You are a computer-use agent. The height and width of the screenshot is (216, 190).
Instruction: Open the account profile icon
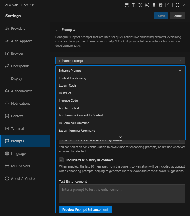[147, 5]
